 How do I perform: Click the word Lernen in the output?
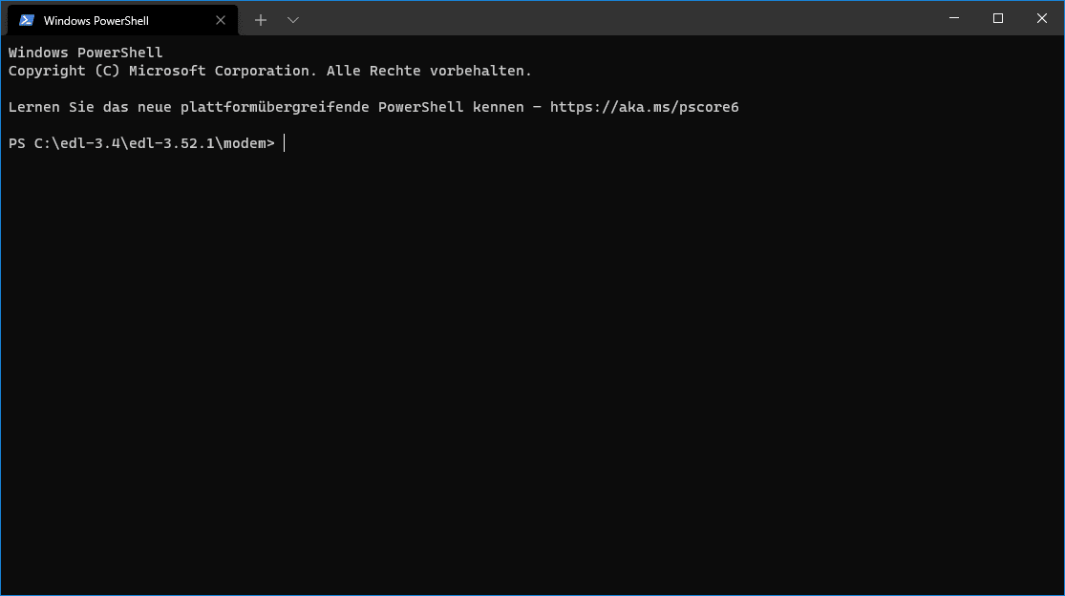click(34, 107)
